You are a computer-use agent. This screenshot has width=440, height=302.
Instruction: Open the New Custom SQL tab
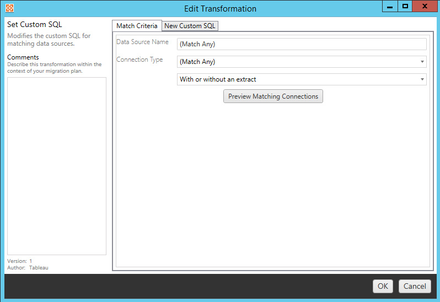190,26
